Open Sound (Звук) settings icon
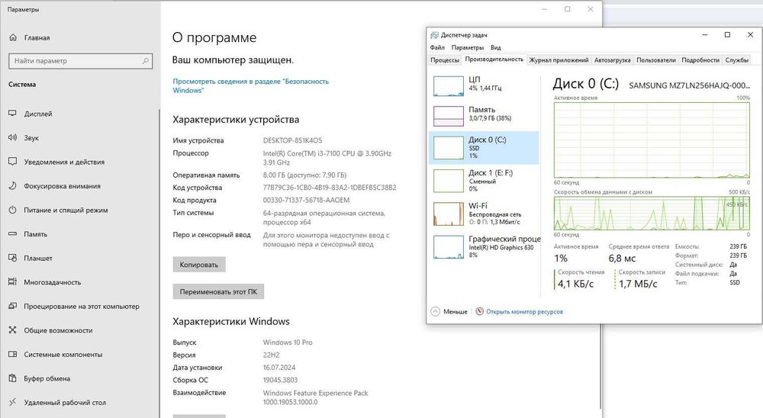Viewport: 763px width, 418px height. (13, 138)
